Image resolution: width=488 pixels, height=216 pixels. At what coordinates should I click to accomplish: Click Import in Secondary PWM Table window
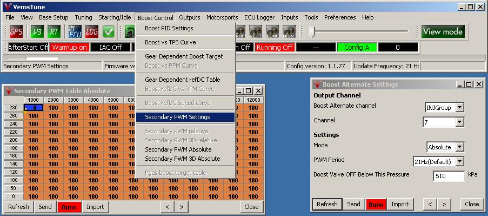tap(95, 207)
